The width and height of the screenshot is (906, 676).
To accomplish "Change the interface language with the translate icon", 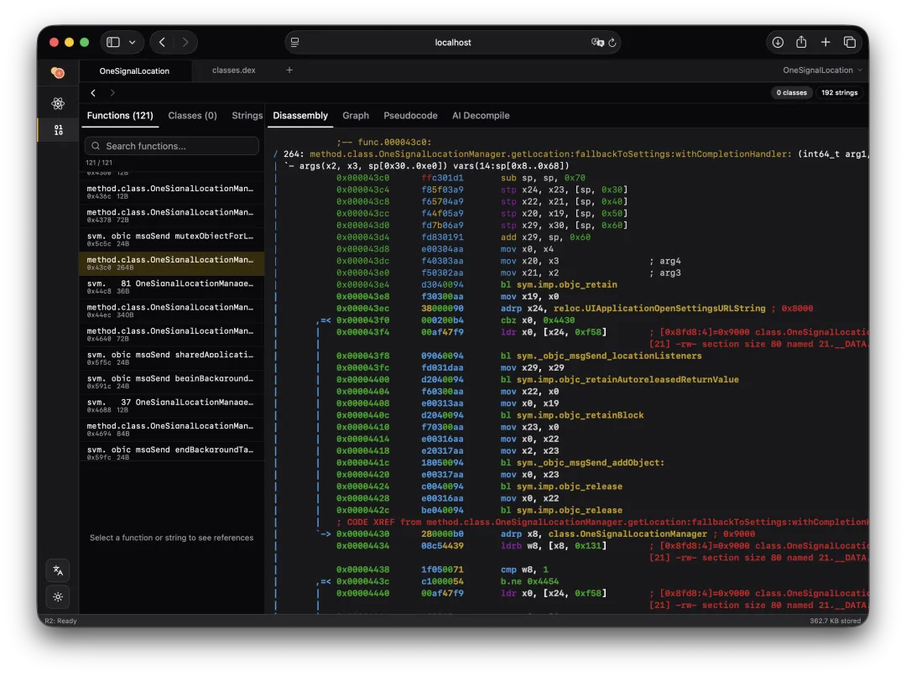I will pyautogui.click(x=58, y=570).
